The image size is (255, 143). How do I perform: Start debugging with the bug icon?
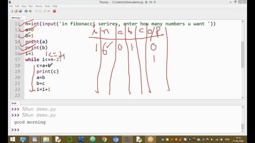(x=30, y=11)
